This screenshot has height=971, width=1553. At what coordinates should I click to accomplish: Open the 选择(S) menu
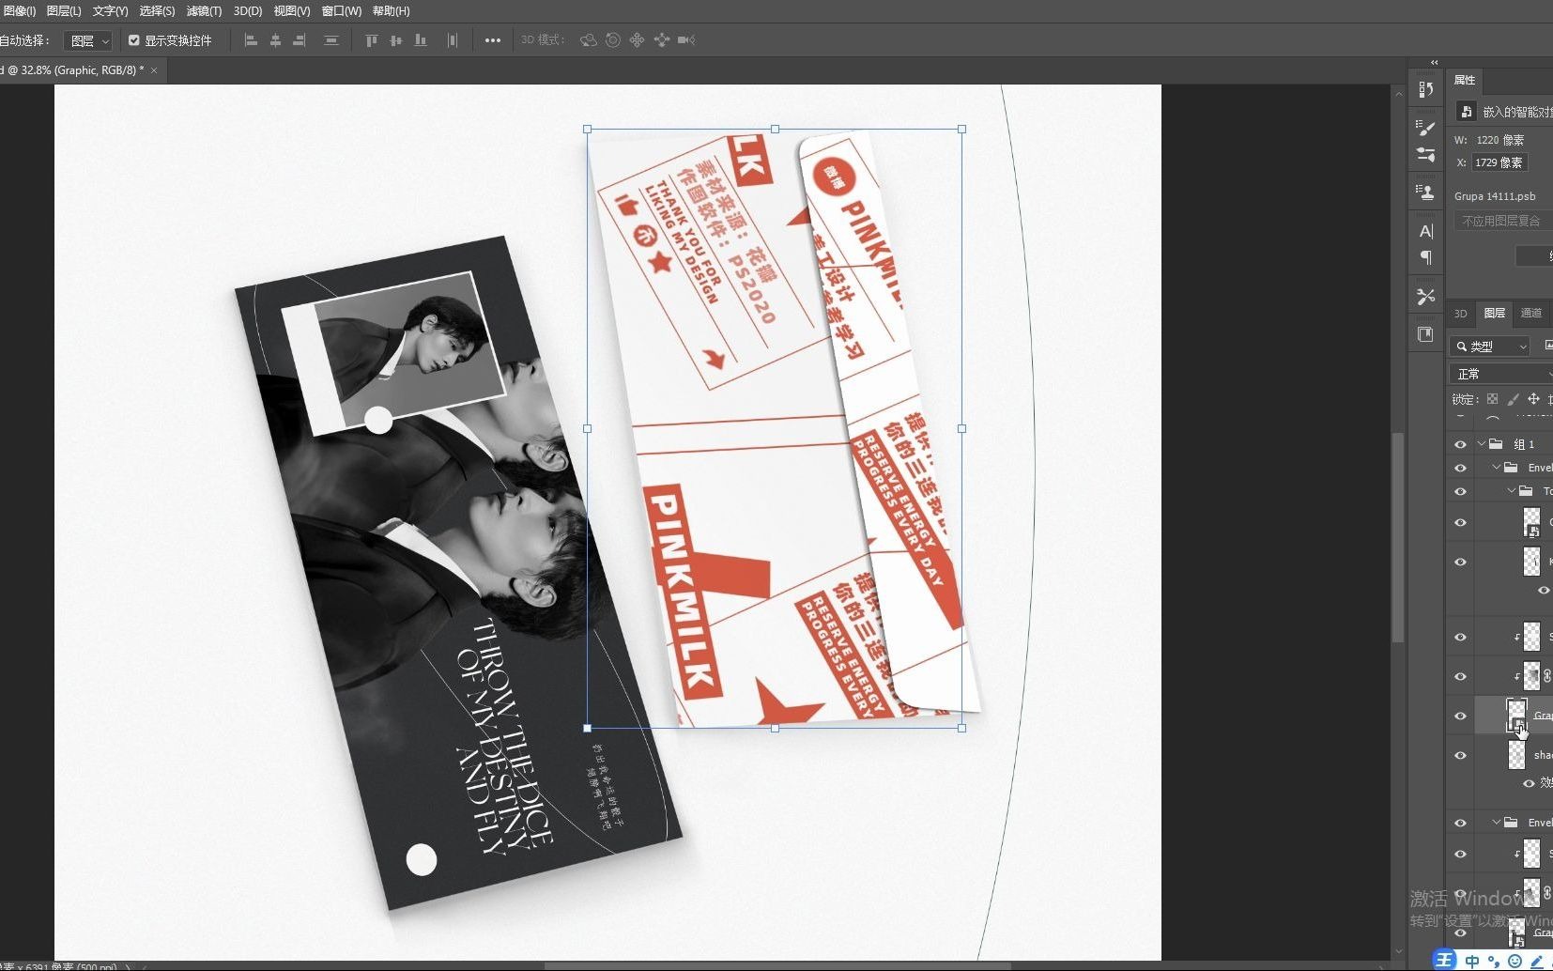coord(157,11)
